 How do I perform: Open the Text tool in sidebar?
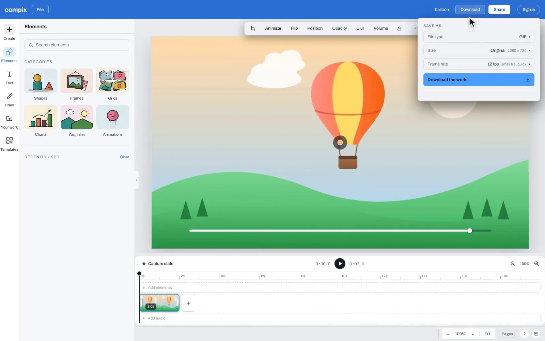click(x=9, y=78)
